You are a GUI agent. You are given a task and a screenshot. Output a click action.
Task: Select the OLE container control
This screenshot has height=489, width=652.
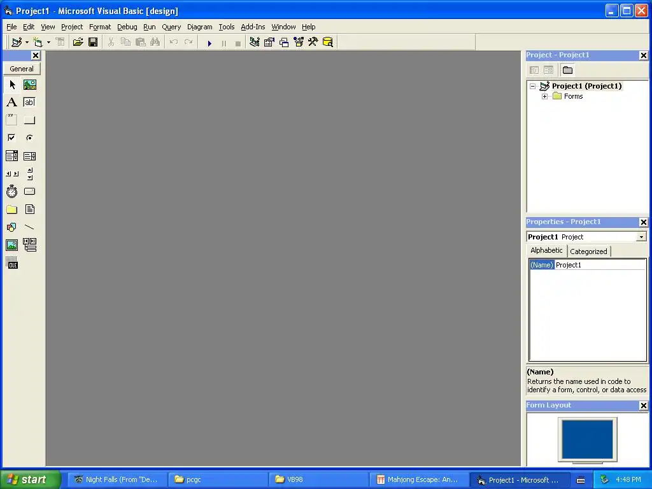coord(12,263)
